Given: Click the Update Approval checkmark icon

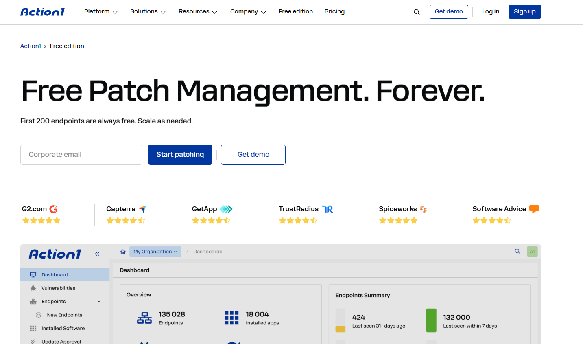Looking at the screenshot, I should (33, 342).
